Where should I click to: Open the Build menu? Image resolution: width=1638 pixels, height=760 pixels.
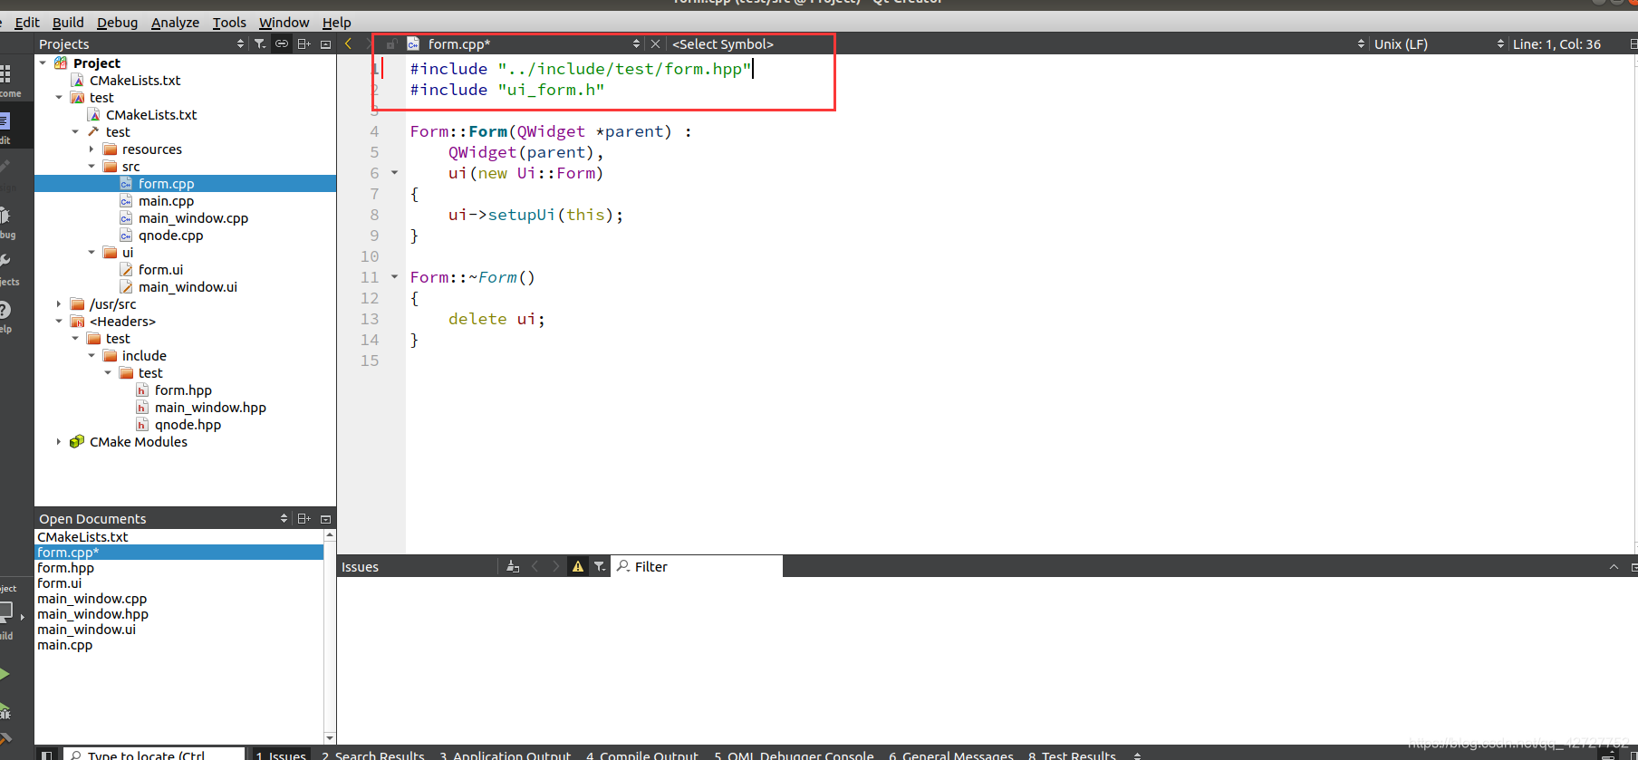point(68,22)
